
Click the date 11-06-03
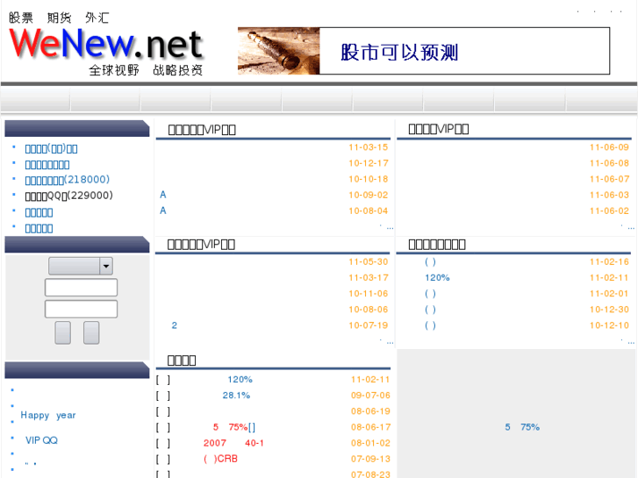point(609,195)
